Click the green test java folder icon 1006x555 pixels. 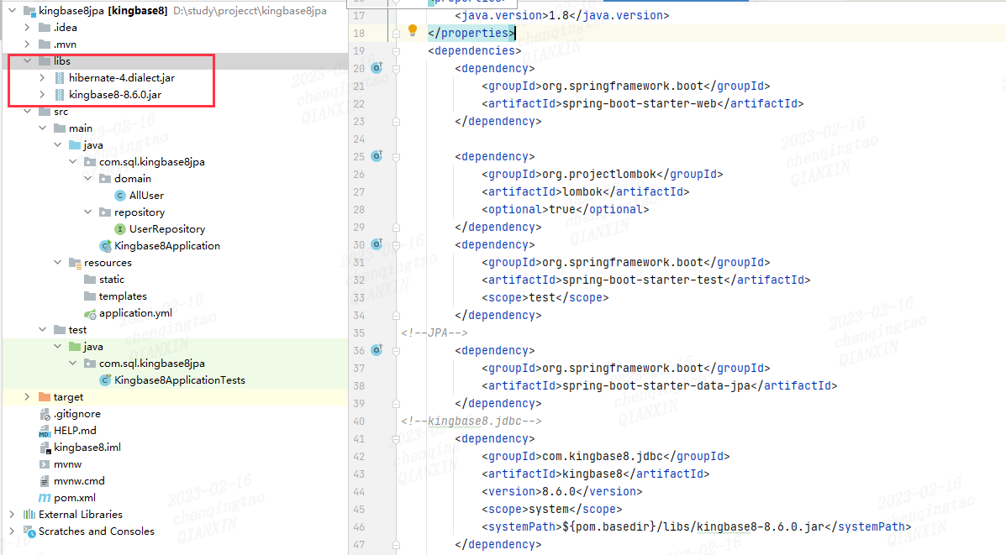75,346
